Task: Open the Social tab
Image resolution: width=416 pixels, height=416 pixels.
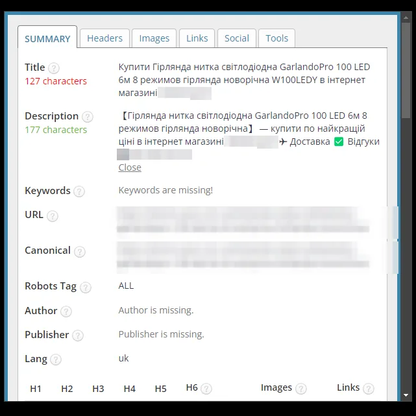Action: 237,38
